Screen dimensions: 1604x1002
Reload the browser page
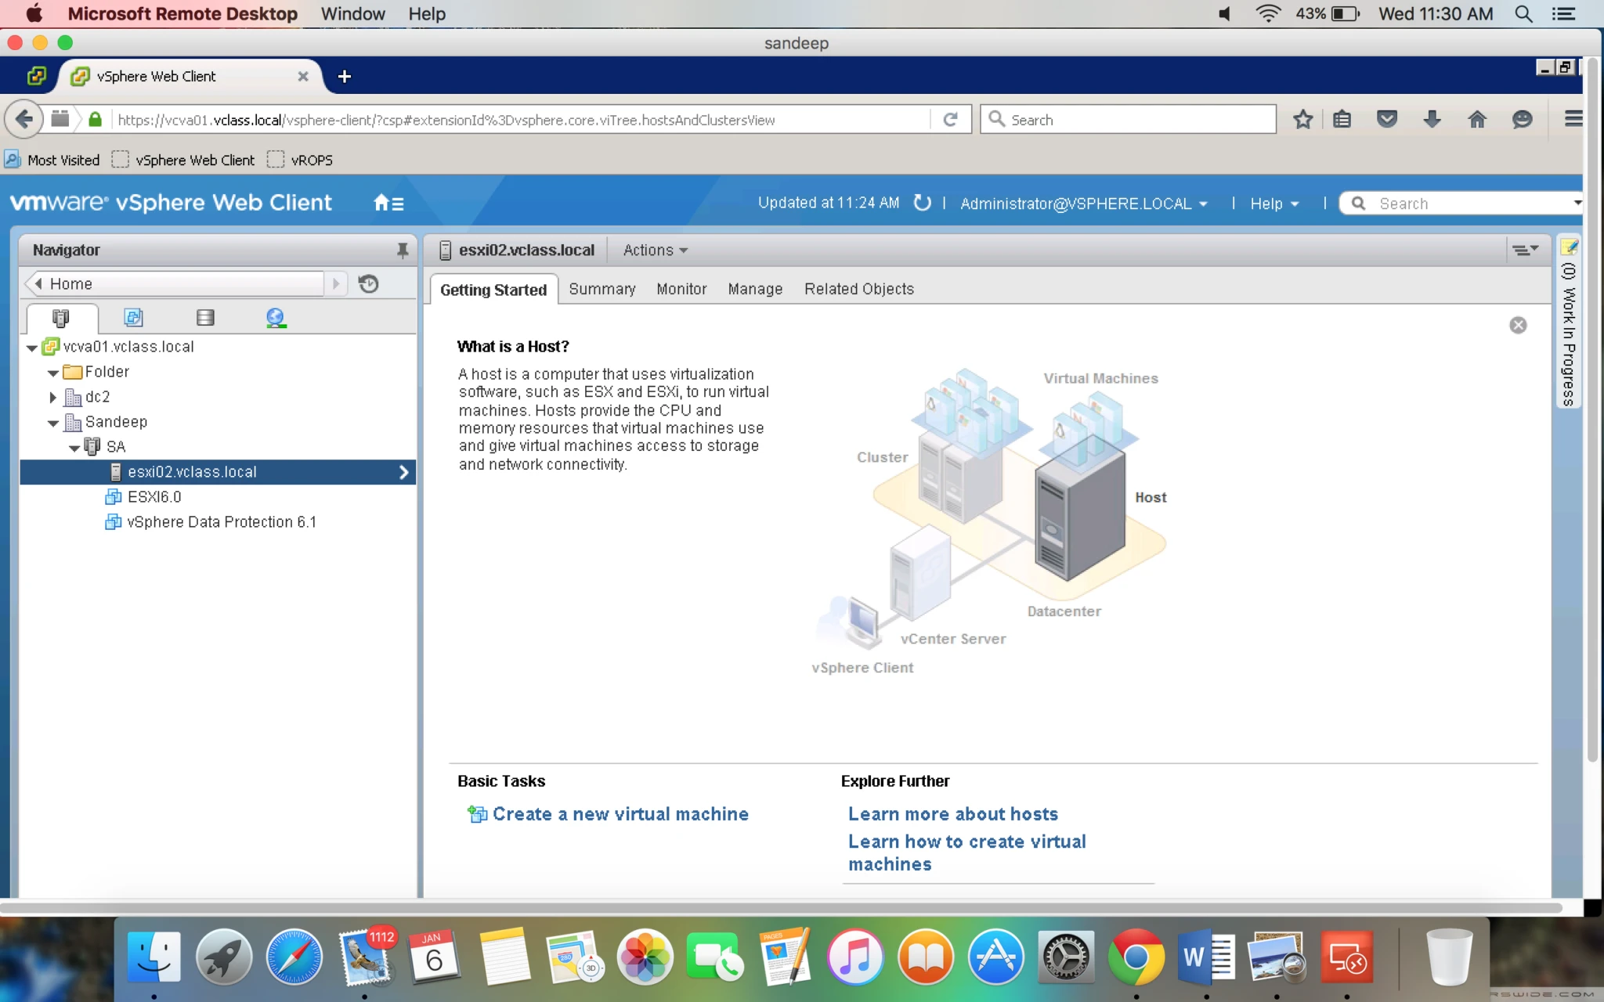(x=950, y=119)
